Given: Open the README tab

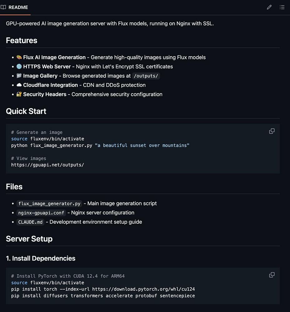Looking at the screenshot, I should point(18,7).
